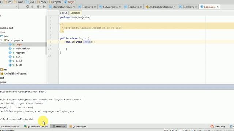The width and height of the screenshot is (234, 131).
Task: Click the lock icon beside Test1 in tree
Action: point(14,57)
